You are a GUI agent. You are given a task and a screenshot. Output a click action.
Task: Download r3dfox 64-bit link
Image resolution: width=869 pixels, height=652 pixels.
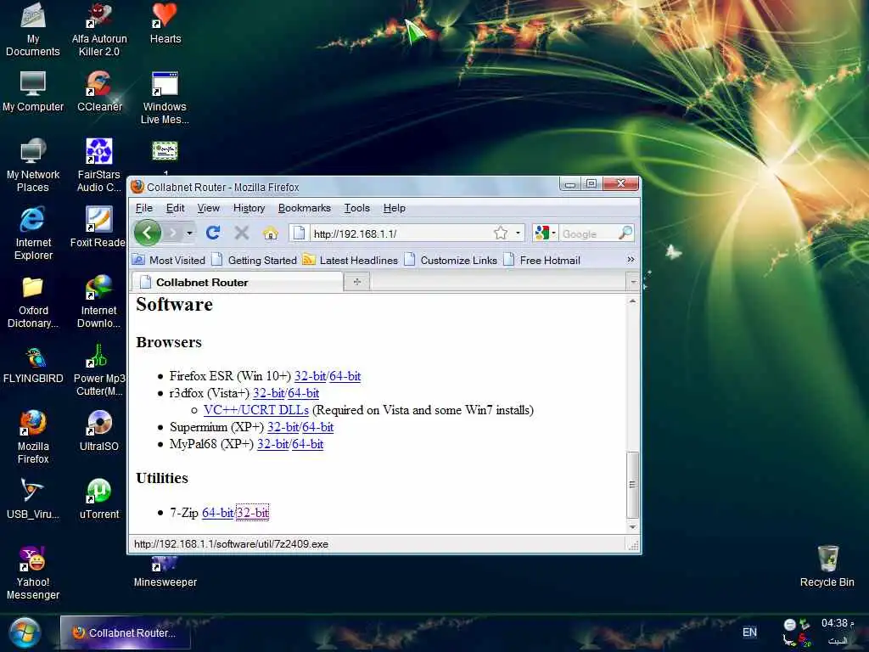pos(304,393)
